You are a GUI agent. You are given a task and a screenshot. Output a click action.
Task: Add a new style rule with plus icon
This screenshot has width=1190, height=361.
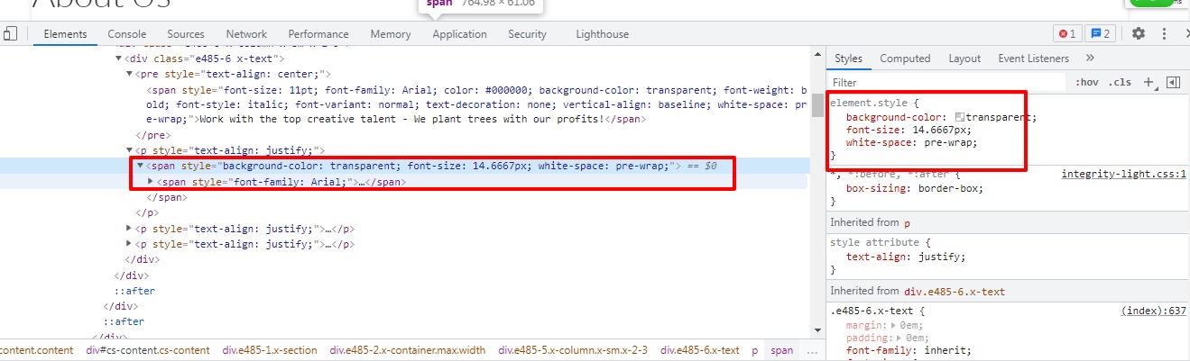tap(1148, 82)
